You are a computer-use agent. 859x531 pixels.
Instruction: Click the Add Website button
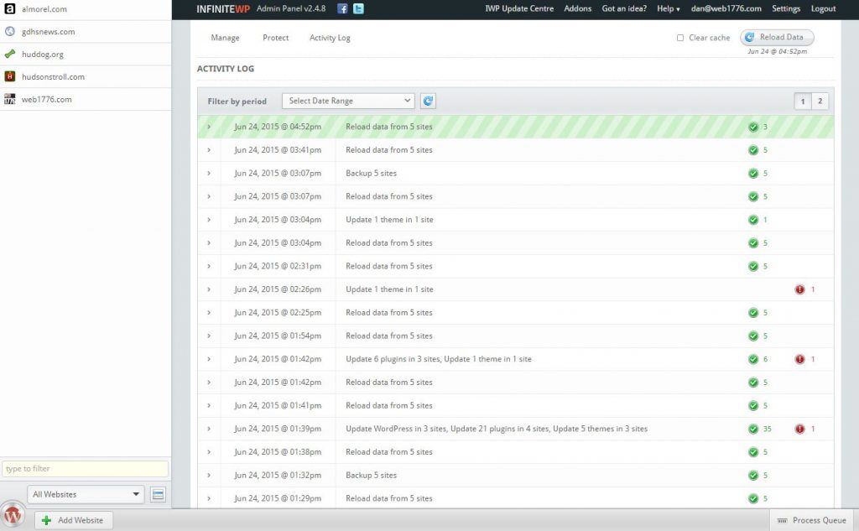pyautogui.click(x=74, y=520)
